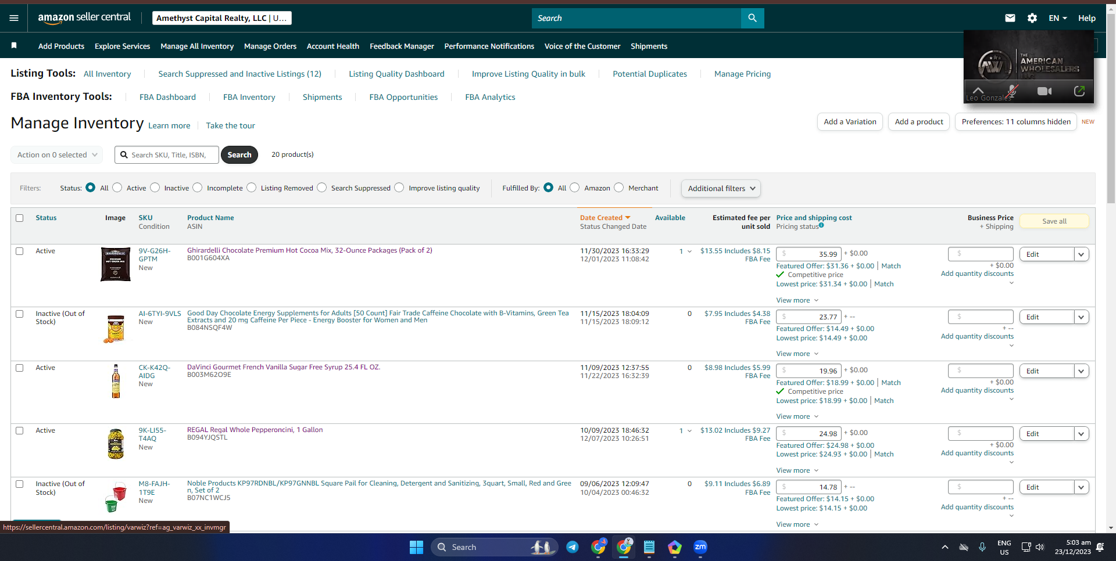Open the Amethyst Capital Realty account switcher
This screenshot has height=561, width=1116.
(221, 18)
